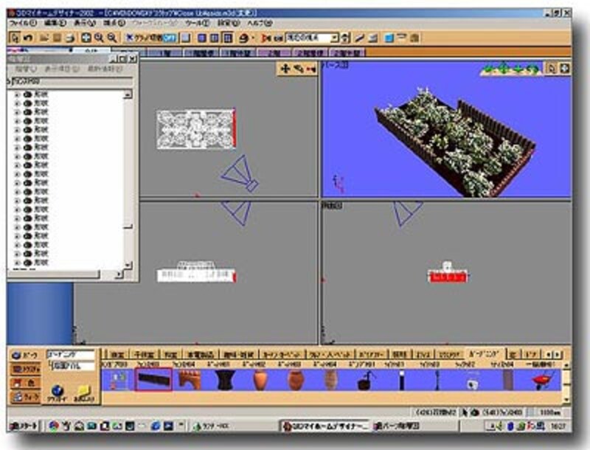This screenshot has width=590, height=450.
Task: Click the テクスチャ button in the bottom panel
Action: [25, 370]
